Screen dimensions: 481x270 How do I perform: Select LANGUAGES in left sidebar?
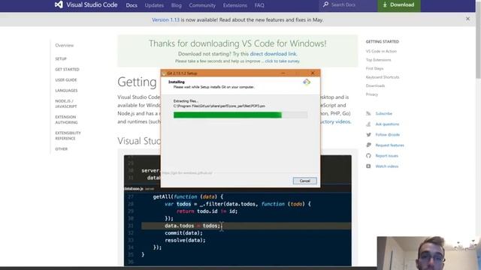click(66, 91)
